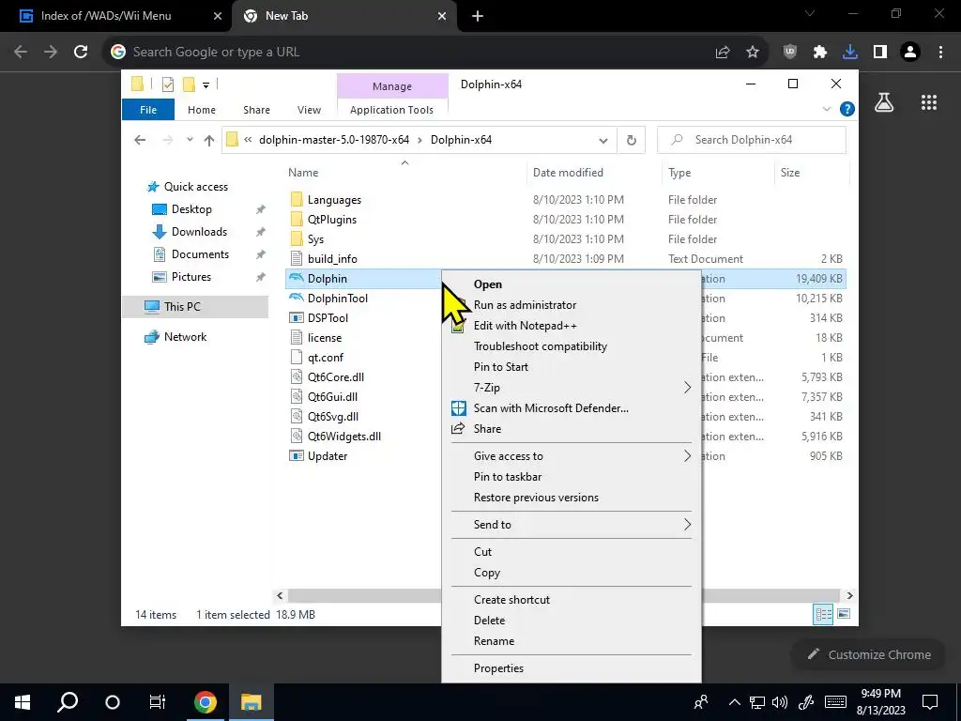Open a new Chrome tab
The height and width of the screenshot is (721, 961).
tap(478, 17)
